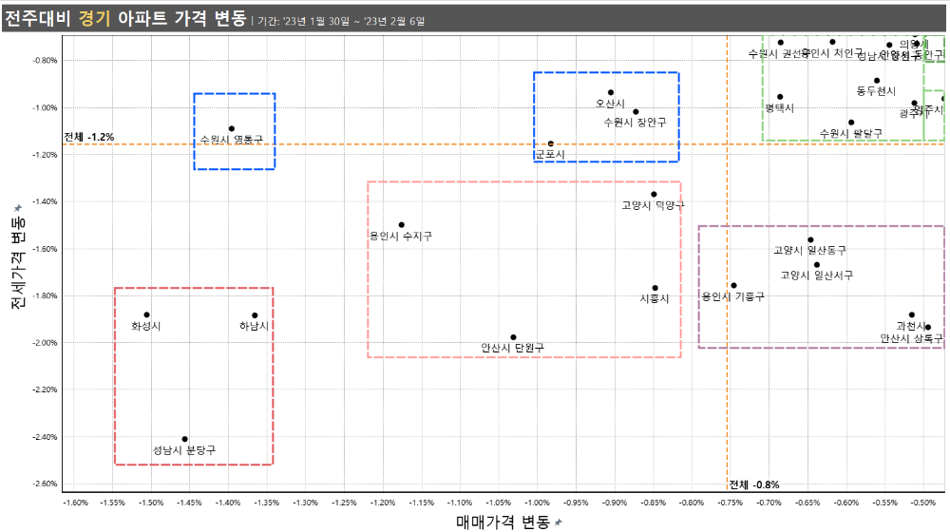Click the -1.60% tick on the horizontal axis
The image size is (950, 532).
point(75,503)
